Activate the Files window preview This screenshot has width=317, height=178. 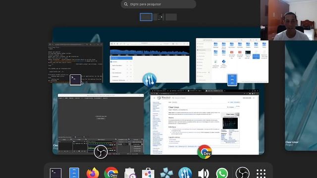click(x=232, y=60)
